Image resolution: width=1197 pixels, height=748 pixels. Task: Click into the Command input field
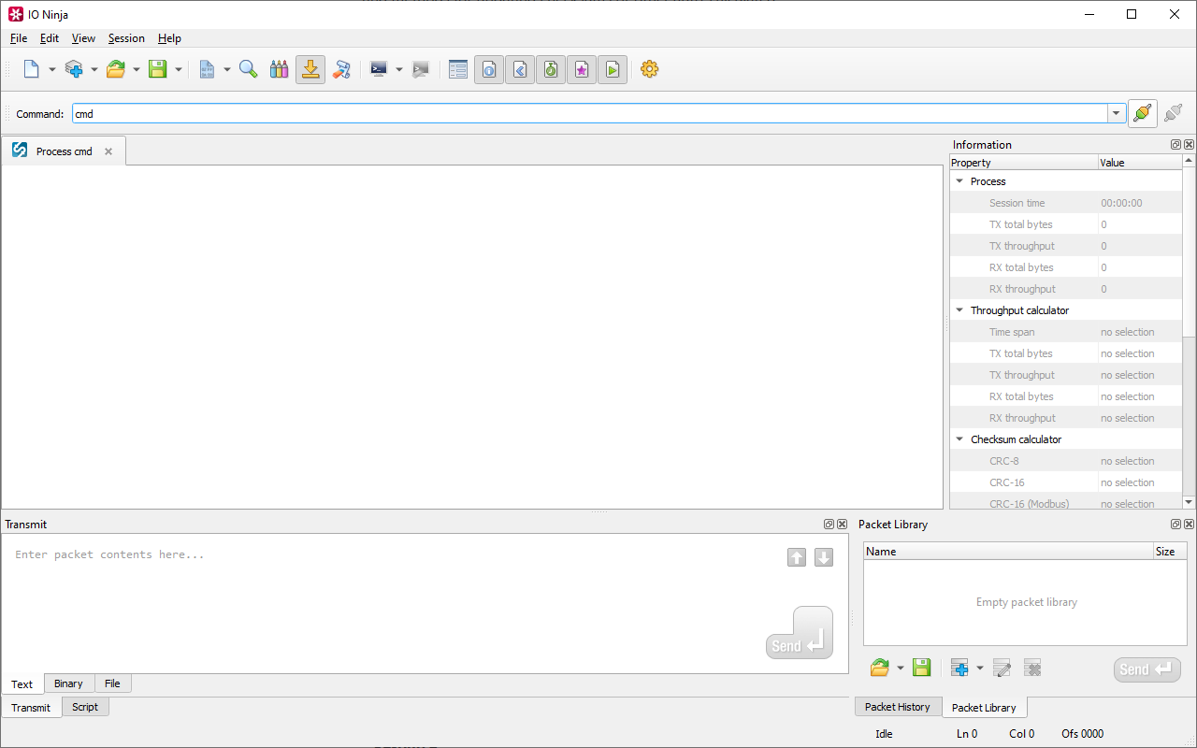coord(590,113)
